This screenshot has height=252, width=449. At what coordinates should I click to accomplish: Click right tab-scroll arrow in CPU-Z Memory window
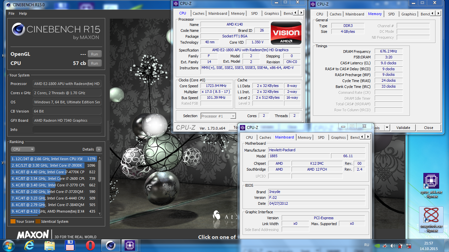[438, 13]
